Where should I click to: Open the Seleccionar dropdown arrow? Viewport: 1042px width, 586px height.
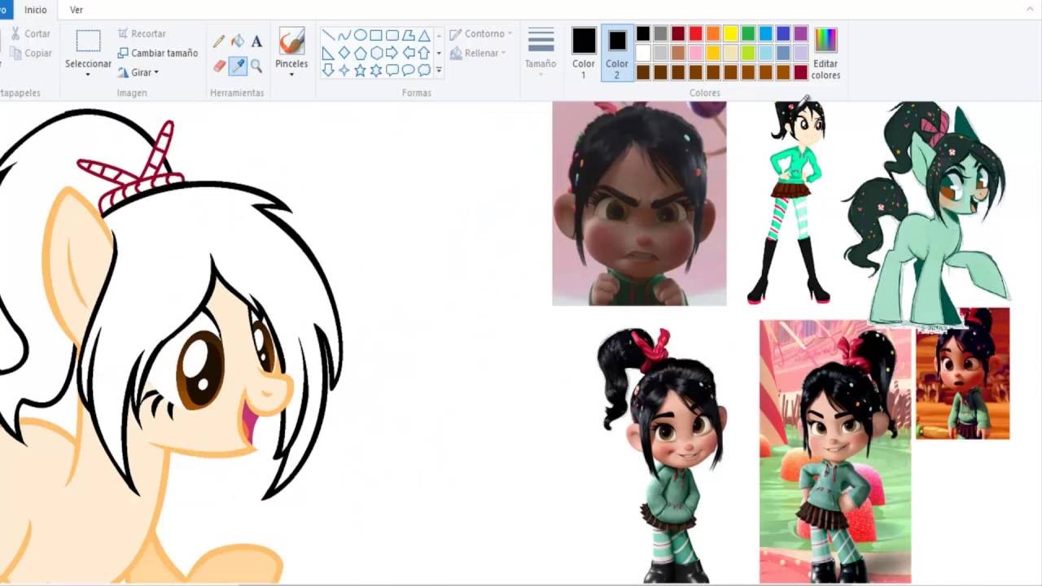tap(88, 75)
